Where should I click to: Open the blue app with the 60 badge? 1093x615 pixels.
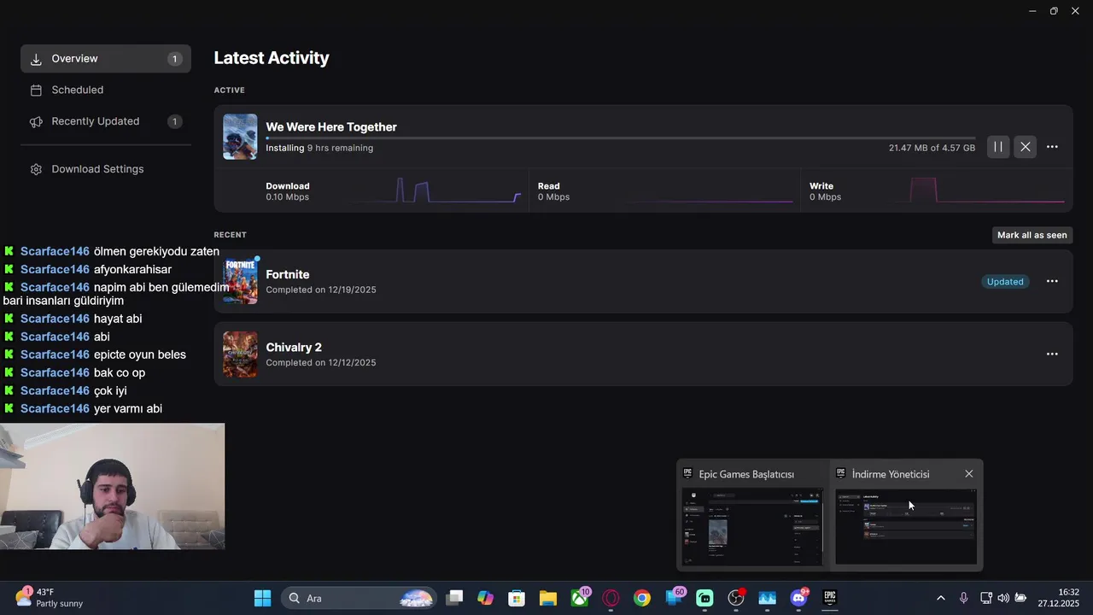coord(674,598)
